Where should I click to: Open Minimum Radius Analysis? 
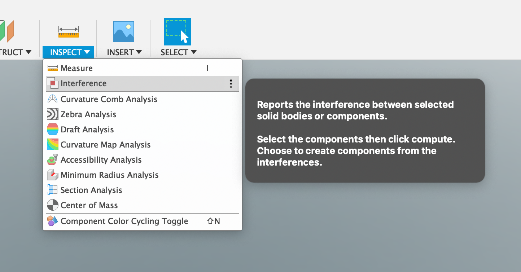109,175
